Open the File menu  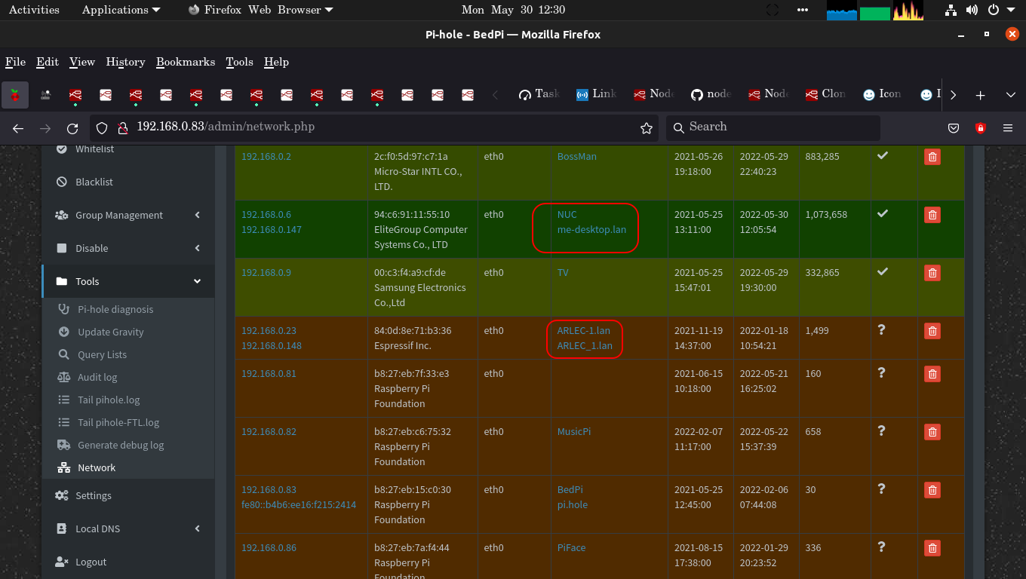pyautogui.click(x=15, y=62)
